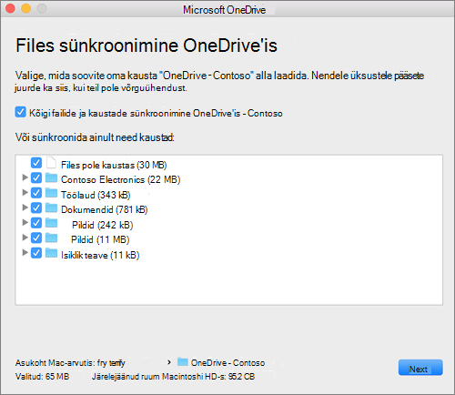Toggle the Töölaud folder checkbox

(x=36, y=193)
